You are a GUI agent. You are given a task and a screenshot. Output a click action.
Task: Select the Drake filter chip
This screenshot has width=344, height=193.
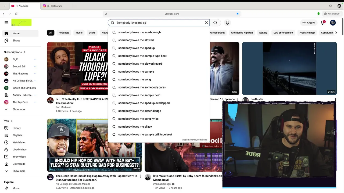pyautogui.click(x=92, y=33)
